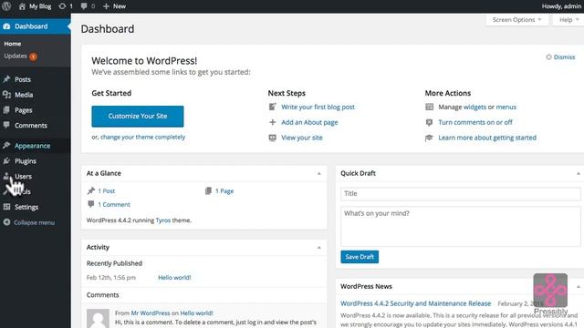Click Save Draft button
Screen dimensions: 584x328
pos(360,257)
